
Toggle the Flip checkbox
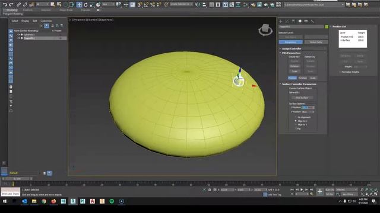tap(296, 129)
